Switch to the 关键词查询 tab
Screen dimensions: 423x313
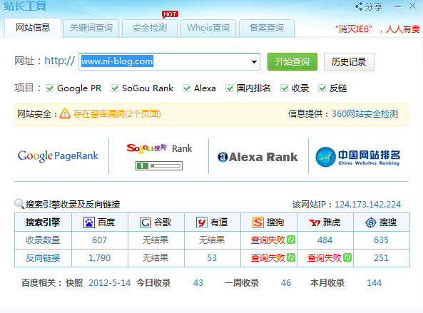pos(91,28)
